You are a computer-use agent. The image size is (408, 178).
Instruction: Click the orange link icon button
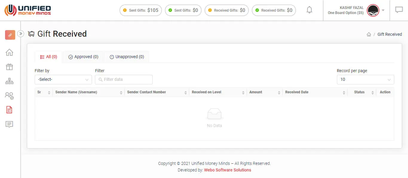pos(10,35)
